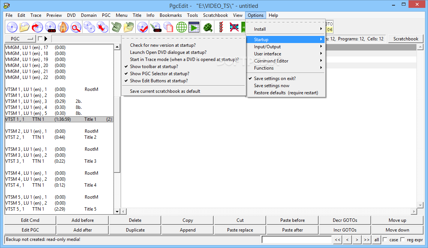This screenshot has width=428, height=248.
Task: Click the 'new' DVD disc icon
Action: click(51, 27)
